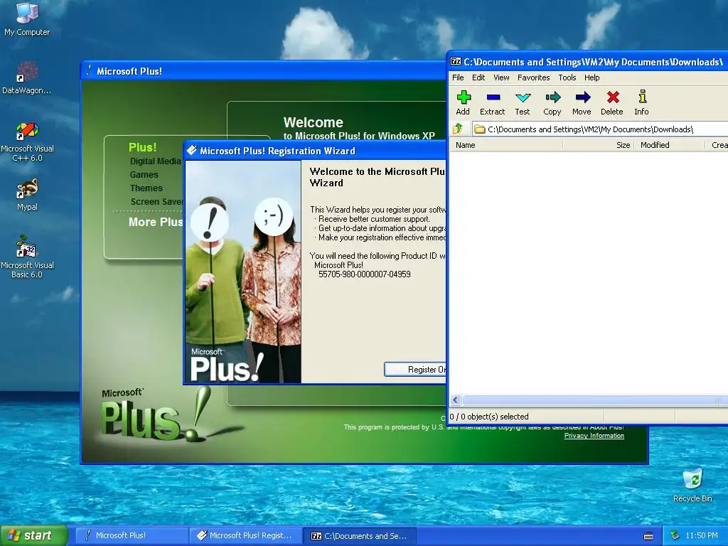728x546 pixels.
Task: Open the 7-Zip View menu
Action: (x=501, y=77)
